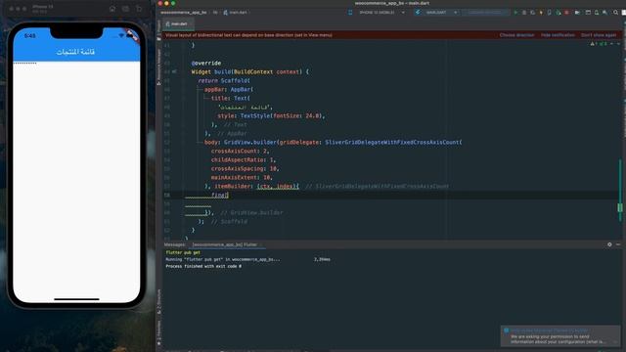This screenshot has height=352, width=626.
Task: Stop the running app with red Stop icon
Action: point(566,13)
